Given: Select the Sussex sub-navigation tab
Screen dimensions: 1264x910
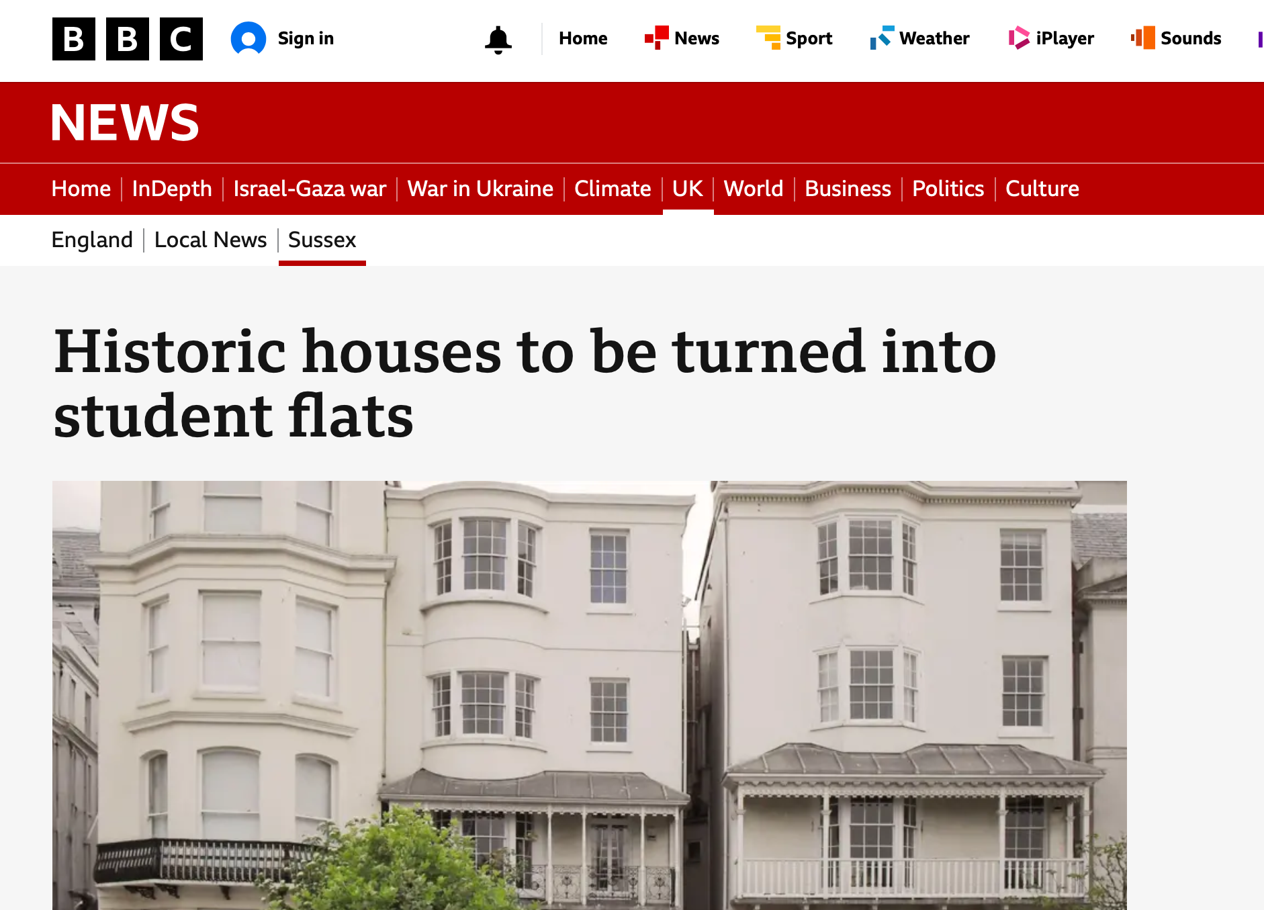Looking at the screenshot, I should [322, 240].
